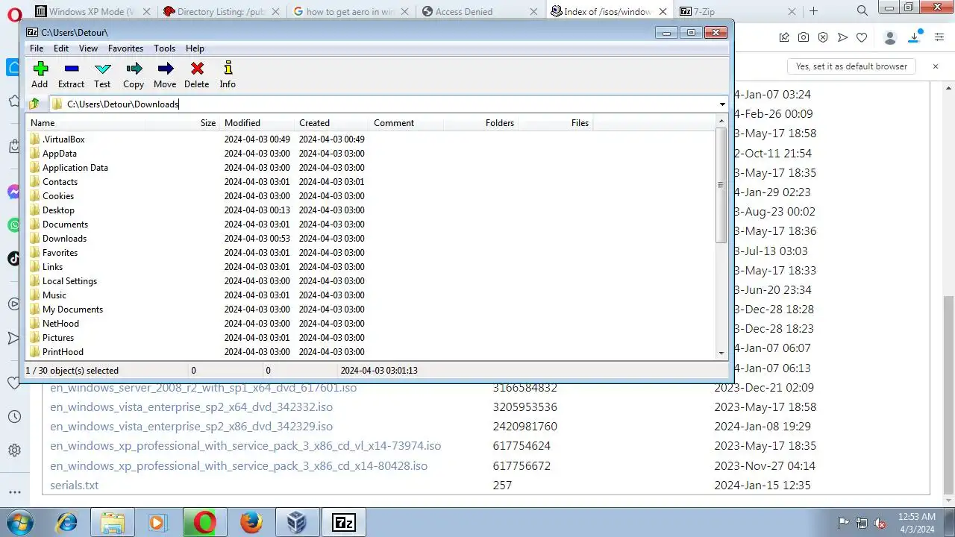Open the Favorites menu in 7-Zip

click(125, 48)
